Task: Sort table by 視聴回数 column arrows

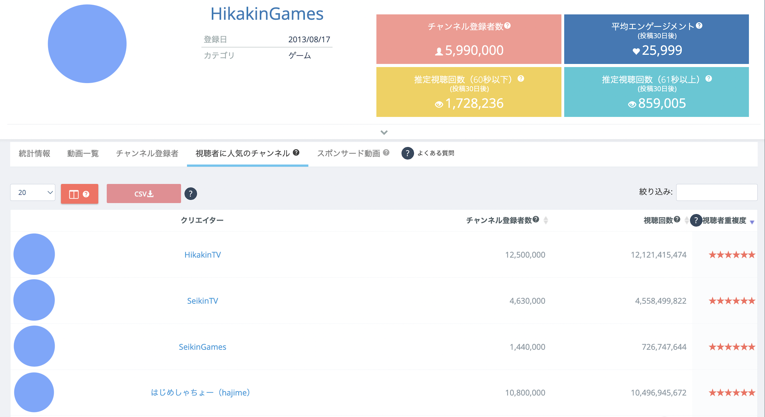Action: click(686, 220)
